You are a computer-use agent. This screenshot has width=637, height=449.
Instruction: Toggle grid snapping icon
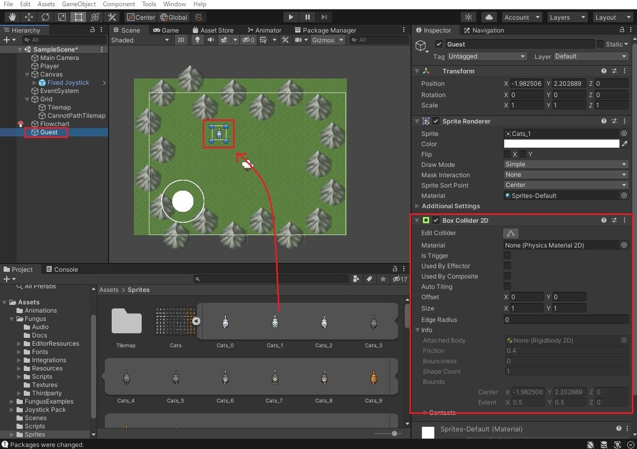tap(199, 17)
